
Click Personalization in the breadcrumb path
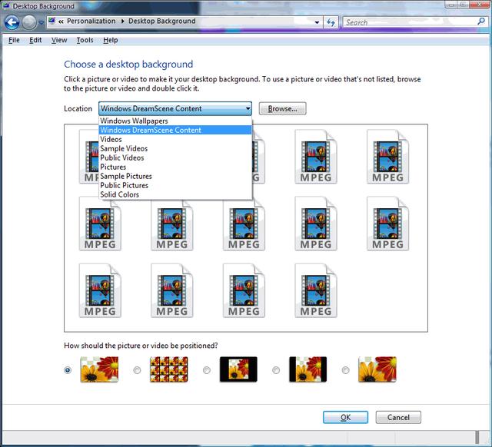pos(91,21)
